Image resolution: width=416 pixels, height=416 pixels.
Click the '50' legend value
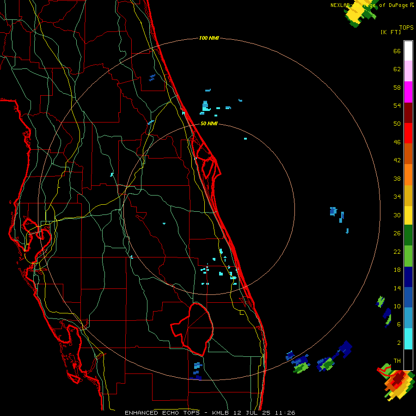[x=397, y=124]
